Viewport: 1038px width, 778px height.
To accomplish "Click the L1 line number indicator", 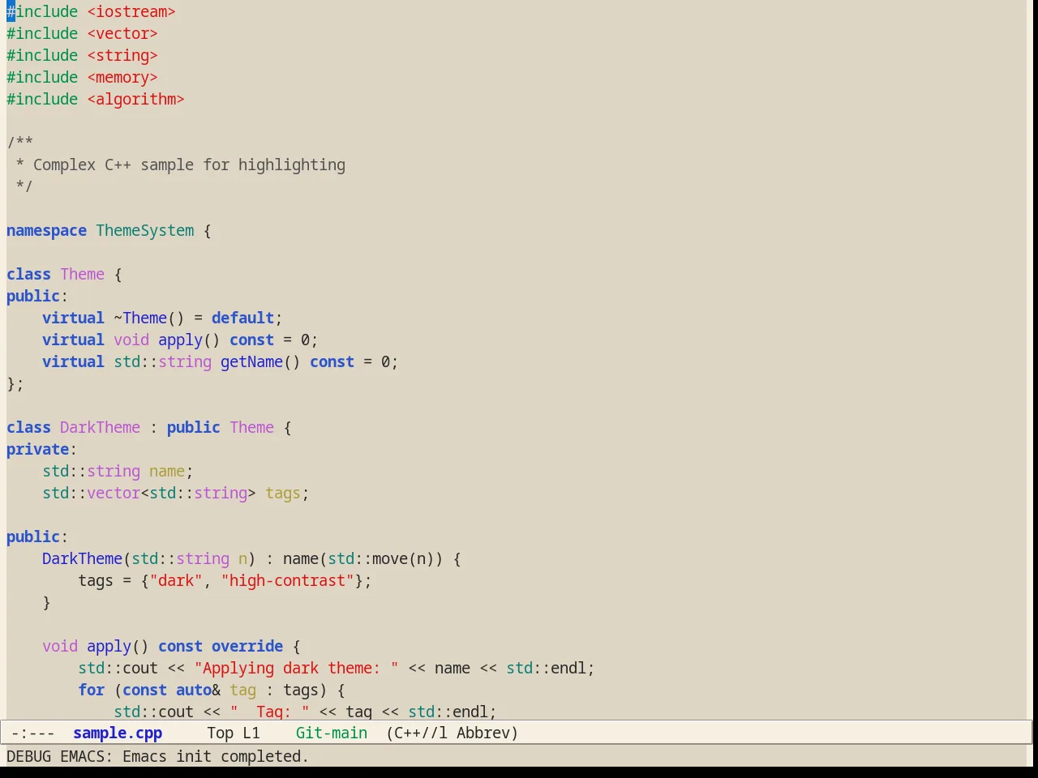I will coord(251,733).
